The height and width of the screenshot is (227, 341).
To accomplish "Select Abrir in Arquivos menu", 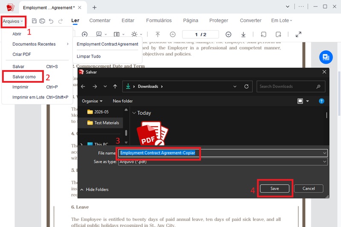I will 17,34.
